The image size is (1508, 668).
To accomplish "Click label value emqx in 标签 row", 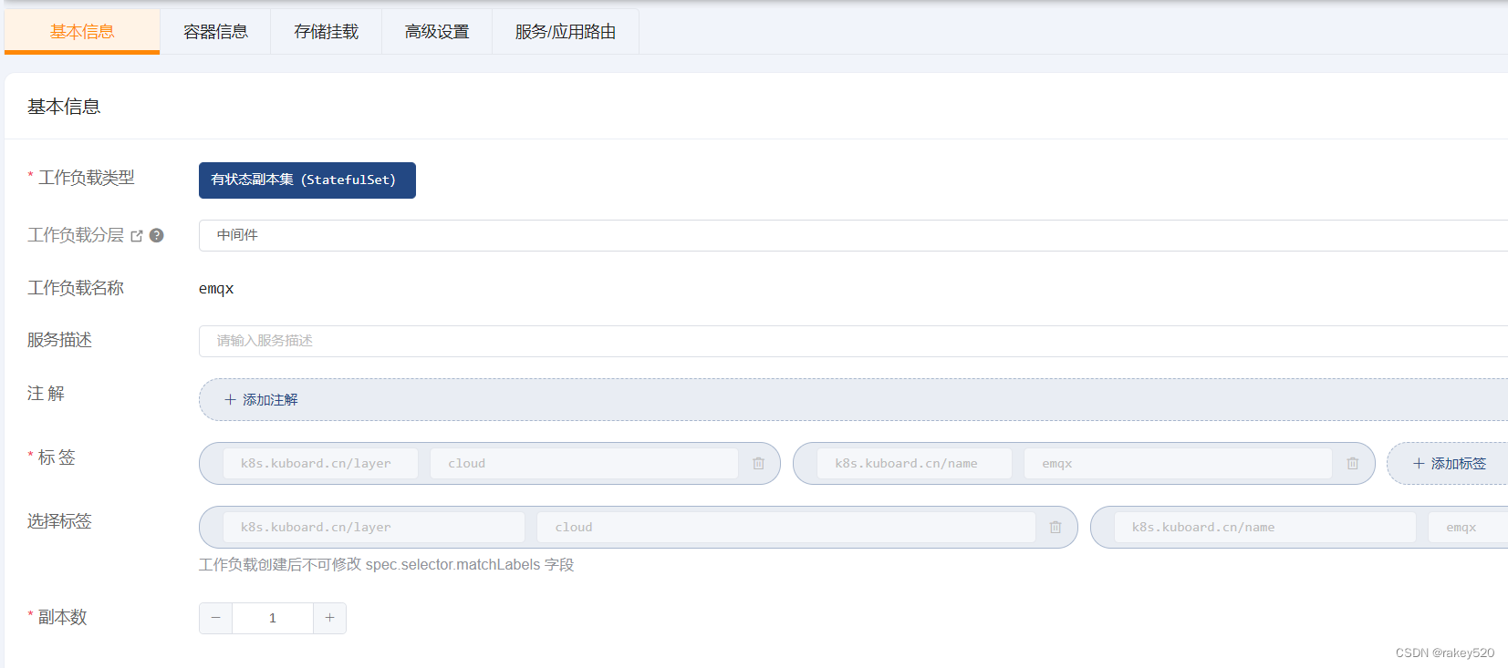I will pyautogui.click(x=1178, y=463).
